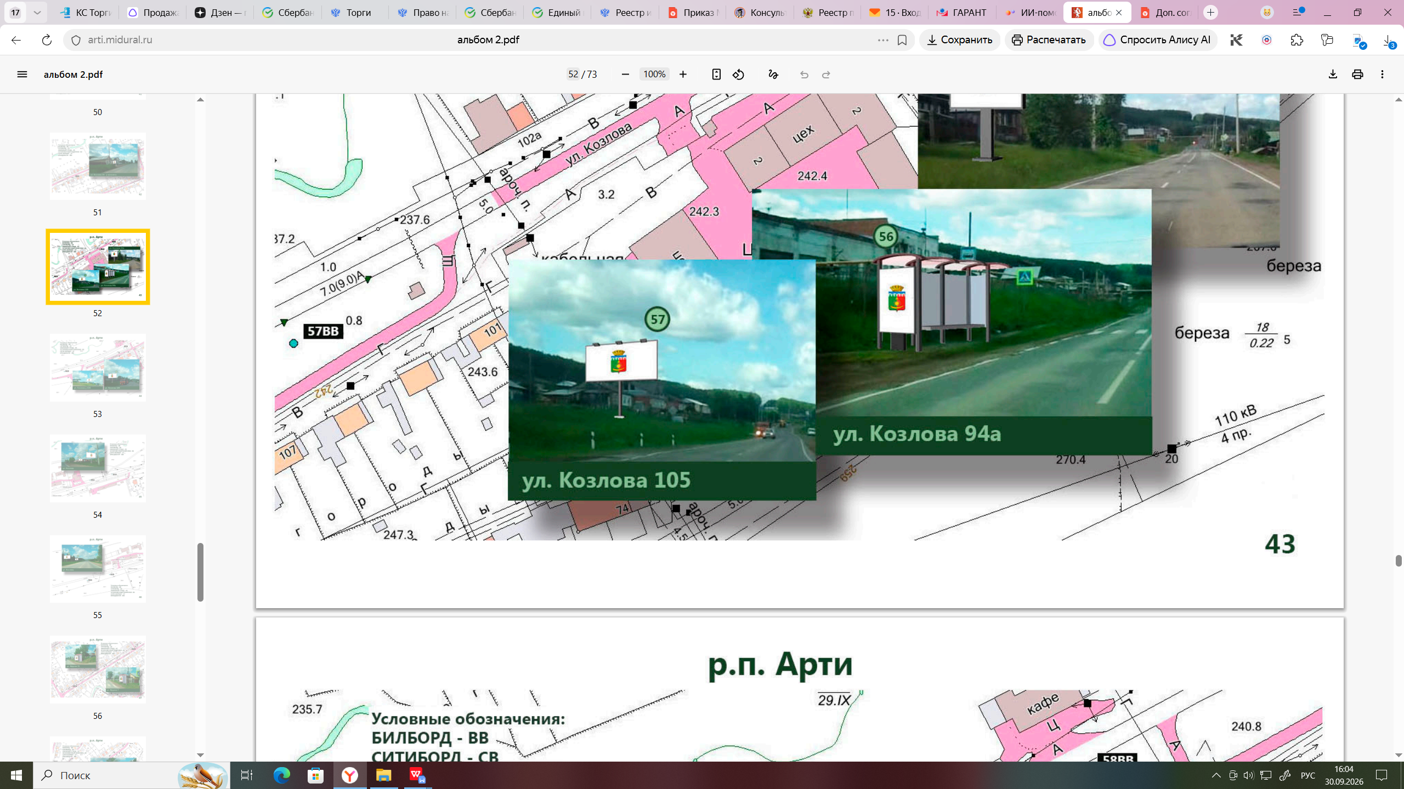
Task: Open the Консуль tab
Action: (760, 13)
